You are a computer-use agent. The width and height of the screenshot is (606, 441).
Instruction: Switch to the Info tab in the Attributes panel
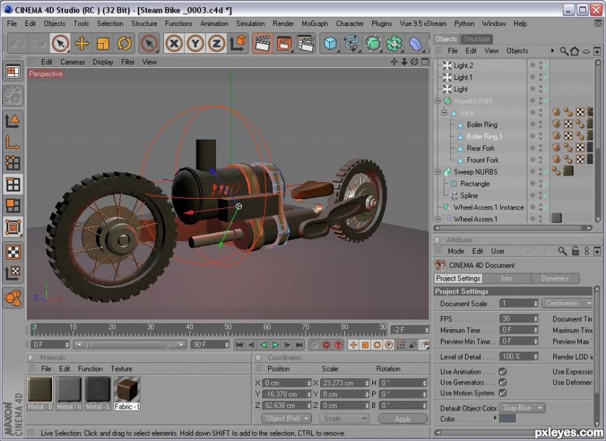click(x=507, y=279)
